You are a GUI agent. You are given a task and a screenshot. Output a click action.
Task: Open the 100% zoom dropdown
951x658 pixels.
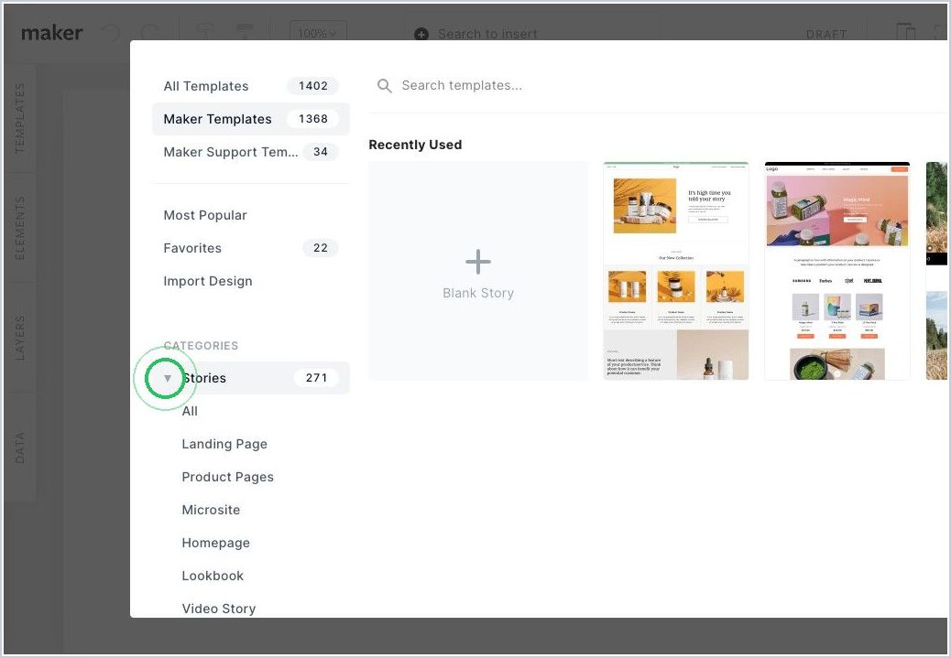click(x=318, y=33)
